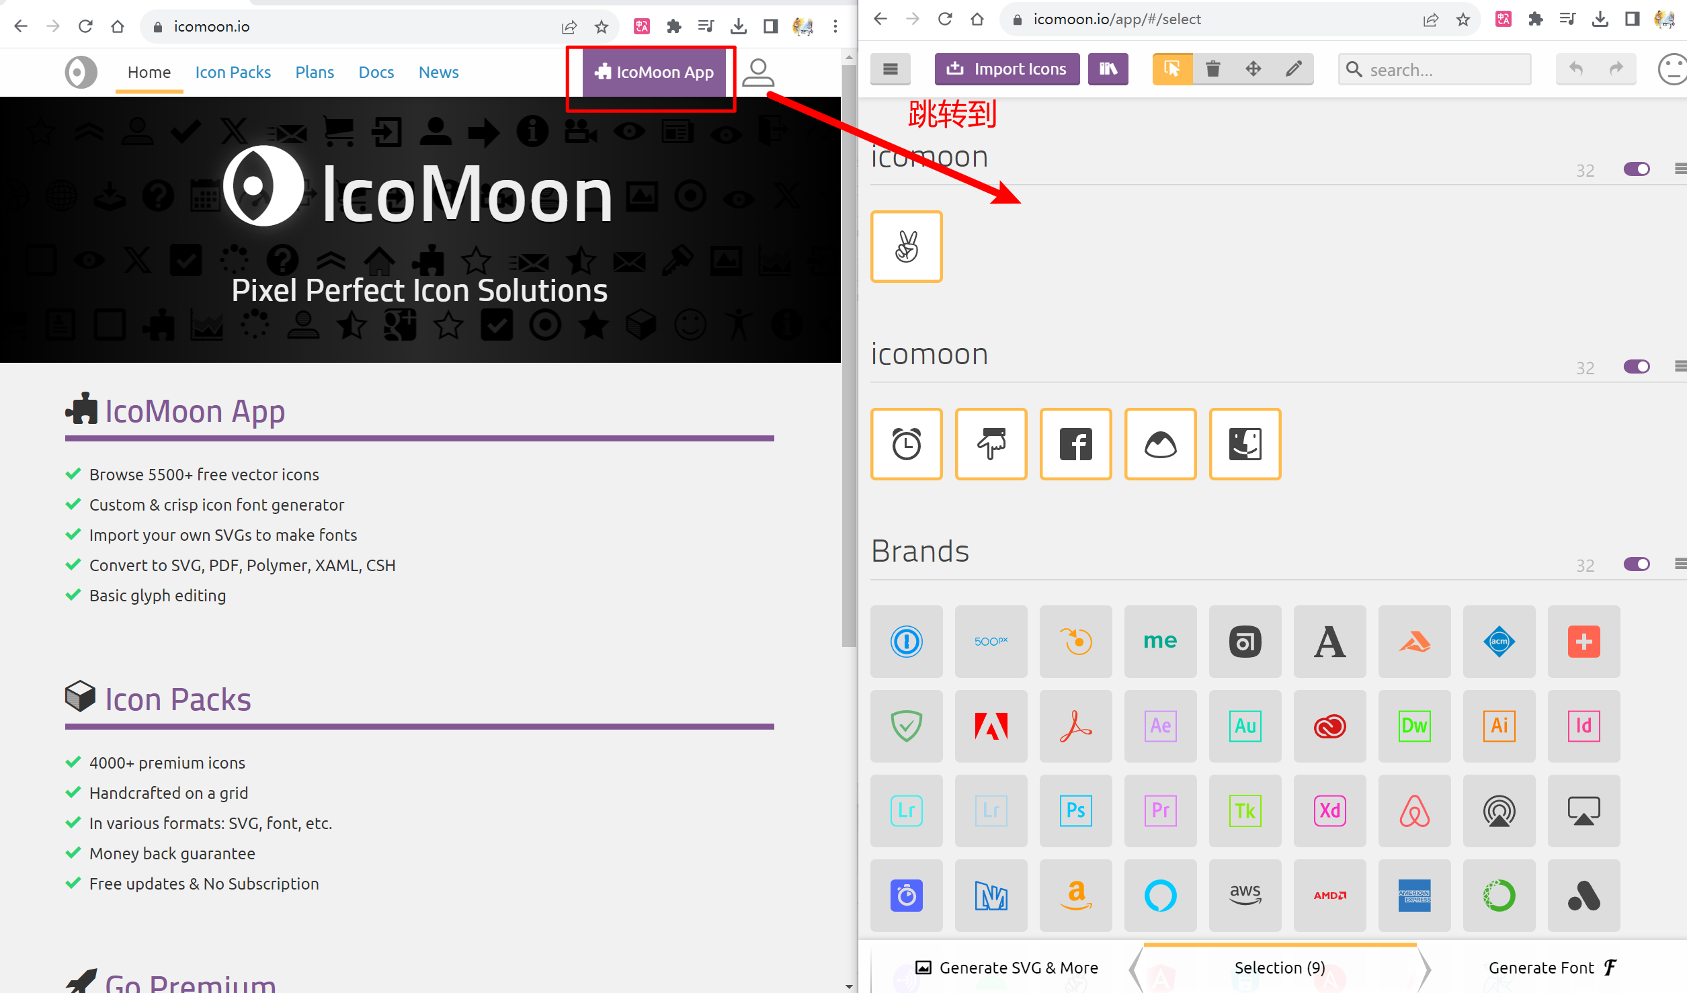Deselect the alarm clock icon
1687x993 pixels.
click(906, 444)
